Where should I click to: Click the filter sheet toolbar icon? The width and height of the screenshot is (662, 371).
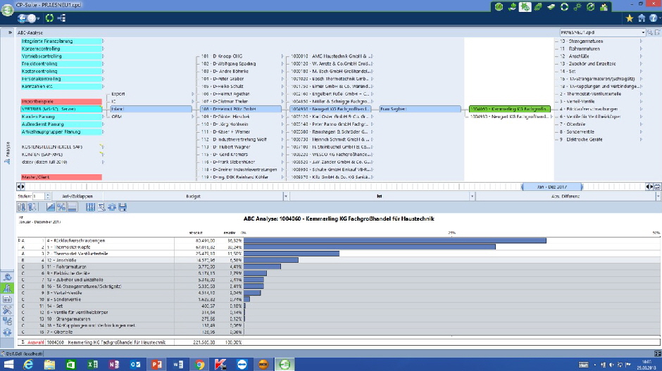pyautogui.click(x=101, y=207)
